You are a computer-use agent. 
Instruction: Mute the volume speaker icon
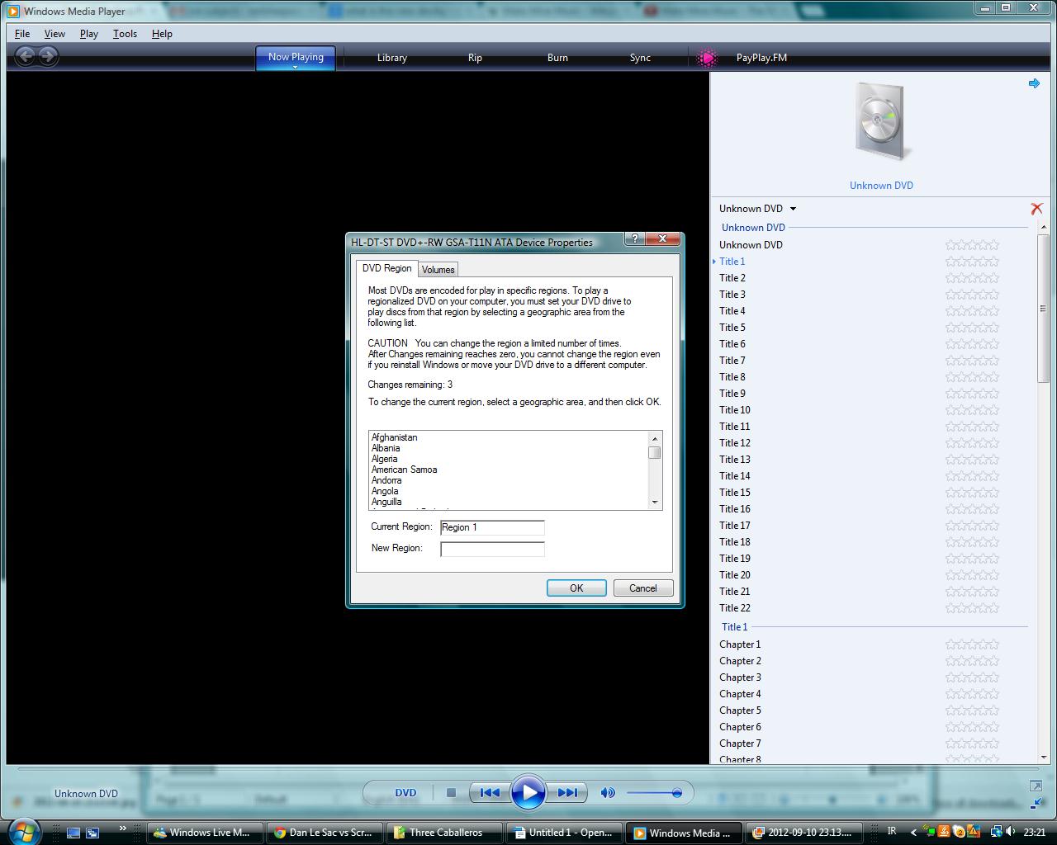(608, 793)
